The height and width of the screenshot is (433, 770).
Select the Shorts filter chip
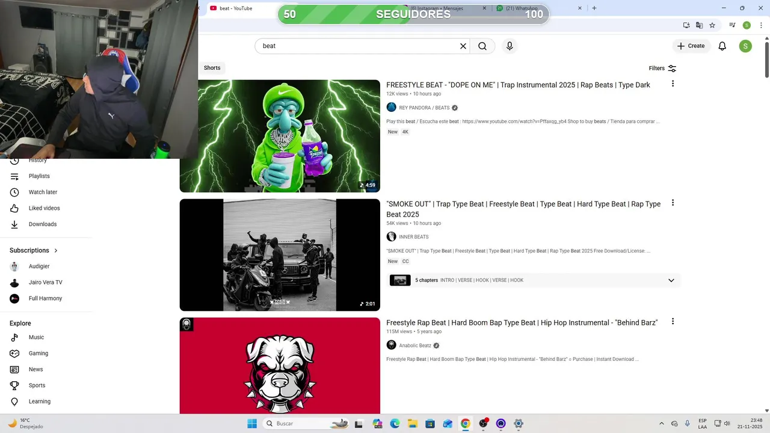(x=212, y=68)
